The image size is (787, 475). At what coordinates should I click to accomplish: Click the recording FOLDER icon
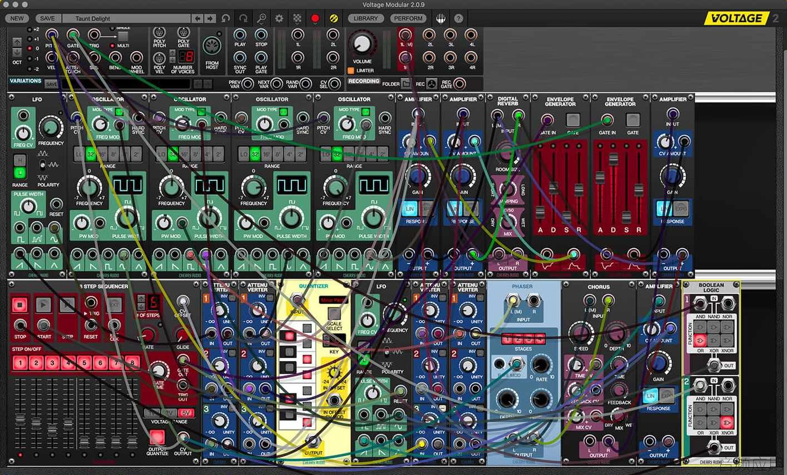coord(407,84)
